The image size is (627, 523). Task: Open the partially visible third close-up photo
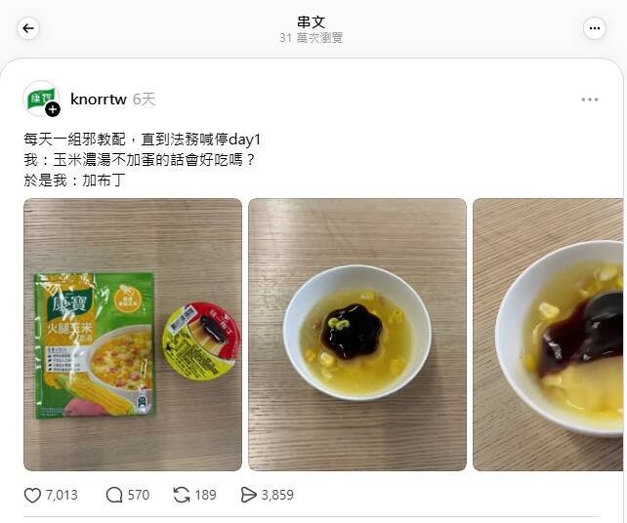tap(548, 335)
